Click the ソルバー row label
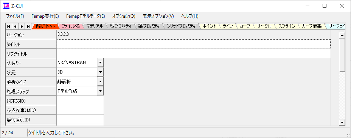This screenshot has width=351, height=138. click(x=31, y=63)
